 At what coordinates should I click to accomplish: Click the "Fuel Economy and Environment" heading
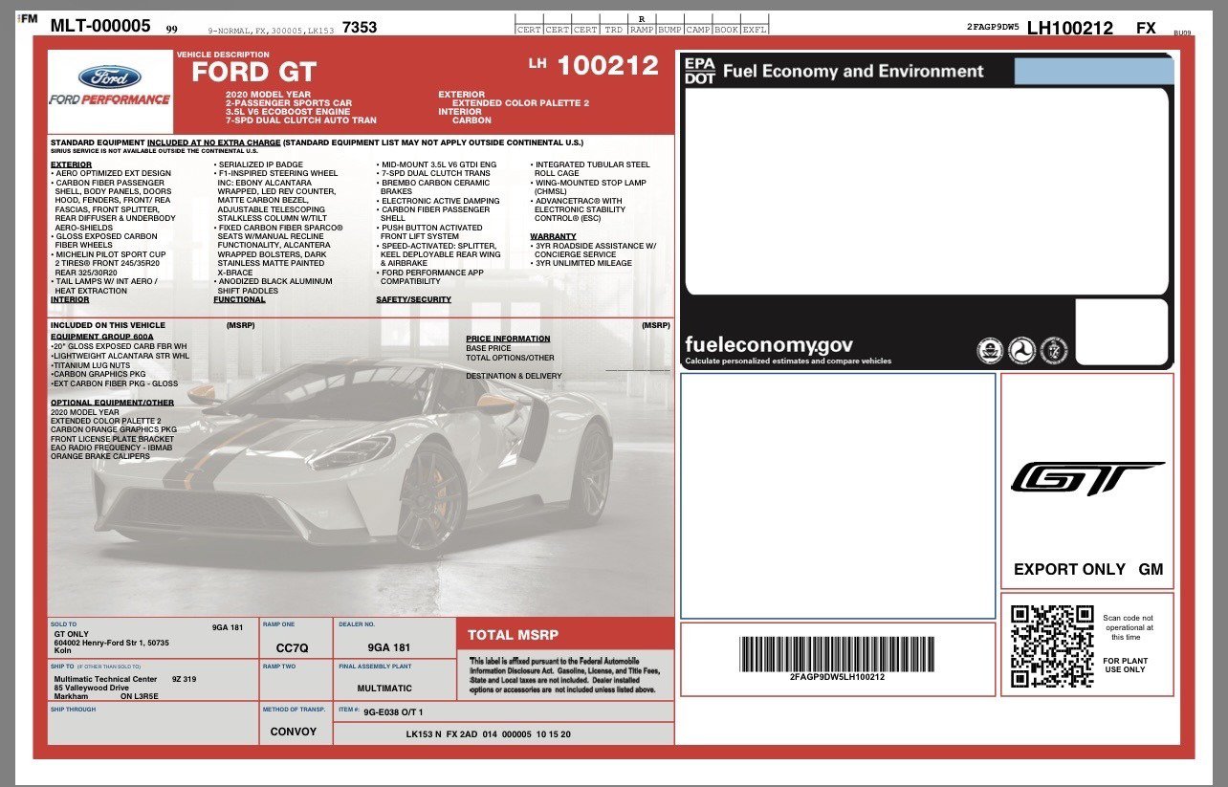[853, 71]
